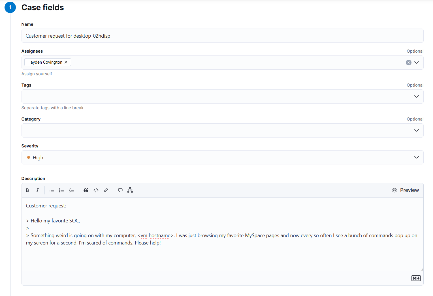Click the comment bubble toolbar icon
Image resolution: width=433 pixels, height=296 pixels.
[x=120, y=190]
